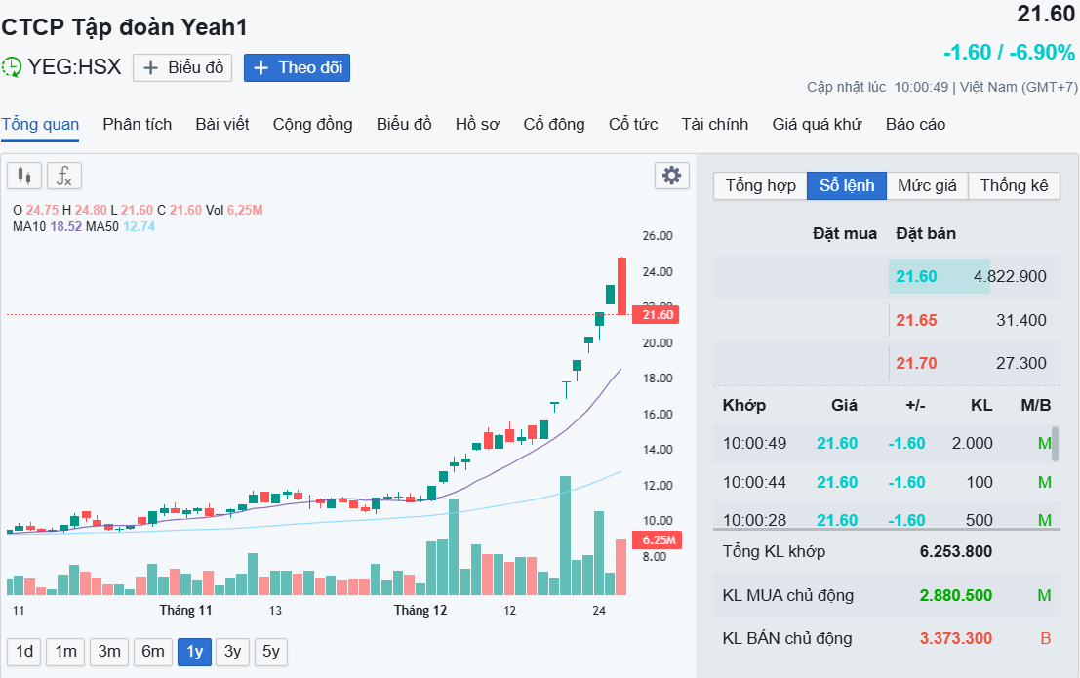1080x678 pixels.
Task: Go to the Tài chính tab
Action: (x=714, y=124)
